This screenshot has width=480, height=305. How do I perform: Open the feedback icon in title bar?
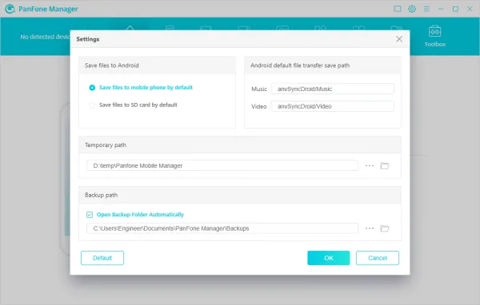click(398, 9)
